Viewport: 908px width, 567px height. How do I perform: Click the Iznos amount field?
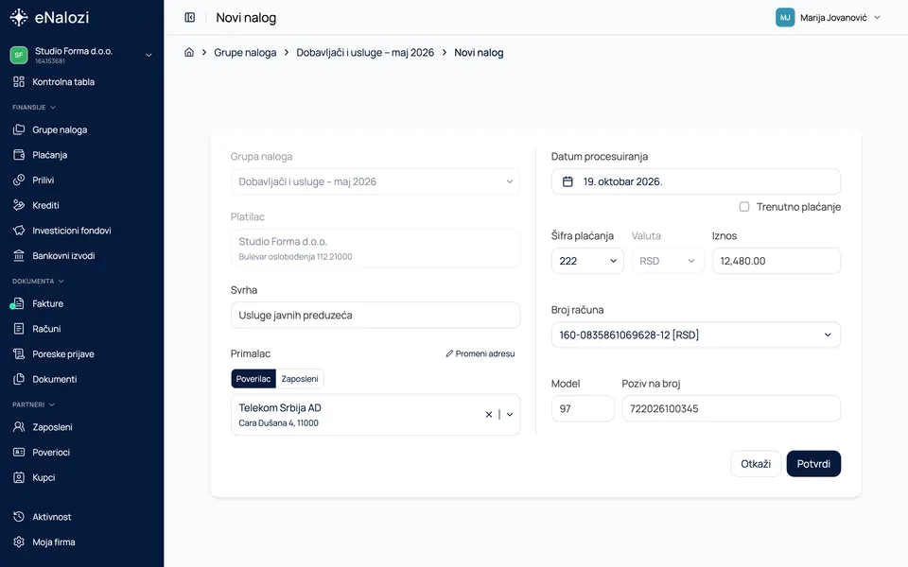(x=776, y=261)
